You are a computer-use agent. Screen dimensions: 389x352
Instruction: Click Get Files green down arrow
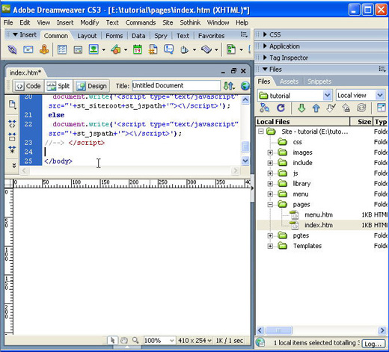coord(301,108)
